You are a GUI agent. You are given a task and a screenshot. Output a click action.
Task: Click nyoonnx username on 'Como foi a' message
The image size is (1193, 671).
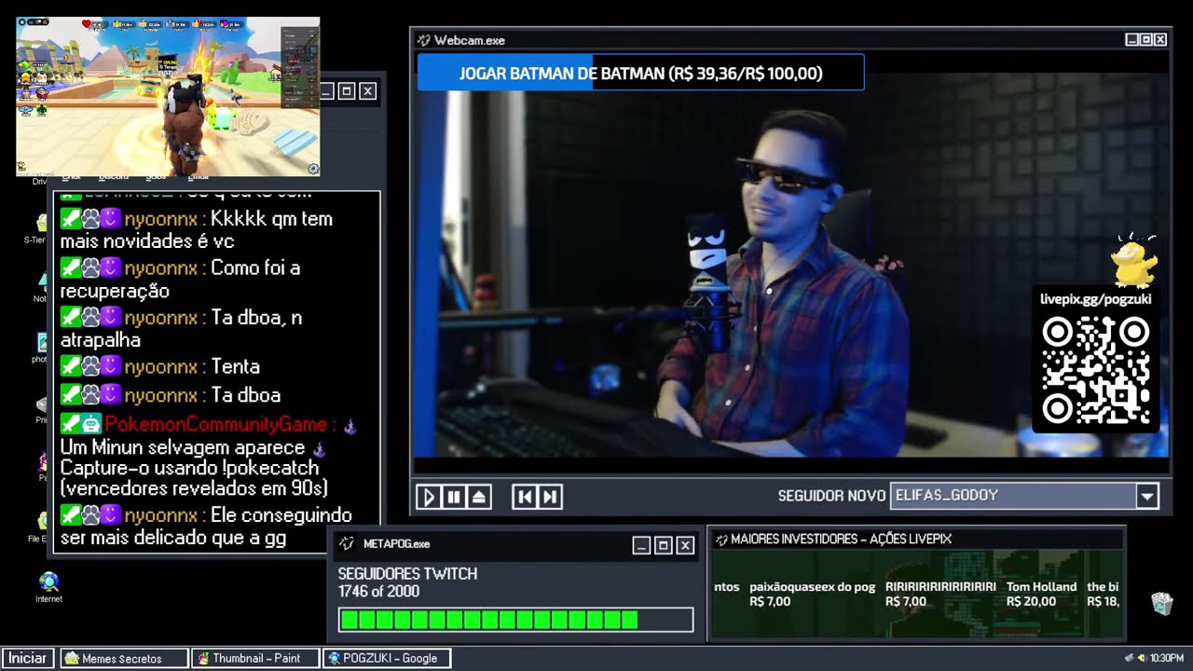pyautogui.click(x=160, y=268)
